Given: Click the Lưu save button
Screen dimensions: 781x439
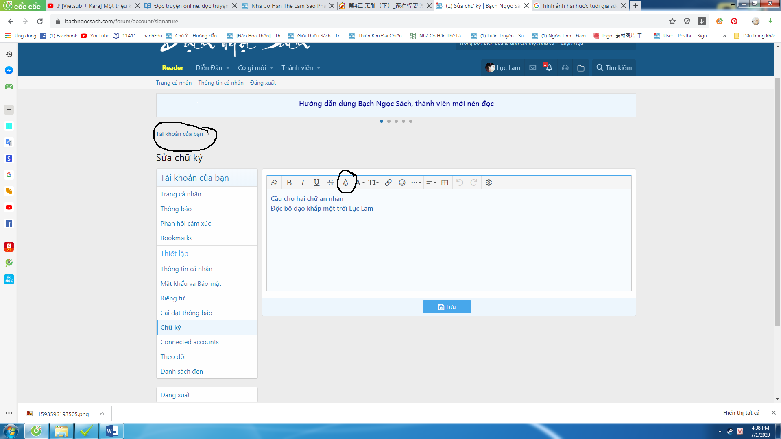Looking at the screenshot, I should click(447, 307).
